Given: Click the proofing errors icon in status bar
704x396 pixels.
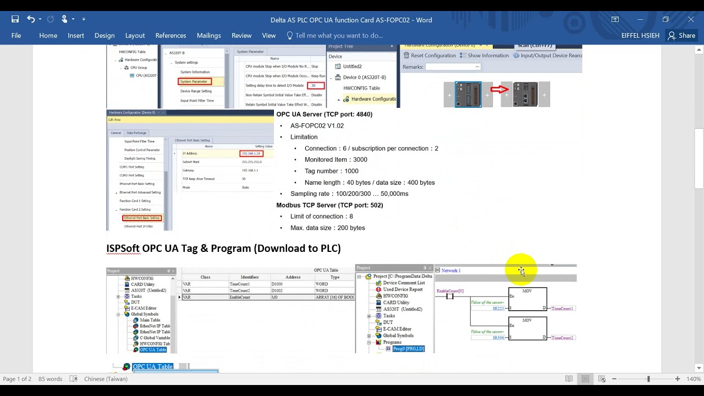Looking at the screenshot, I should pos(74,379).
